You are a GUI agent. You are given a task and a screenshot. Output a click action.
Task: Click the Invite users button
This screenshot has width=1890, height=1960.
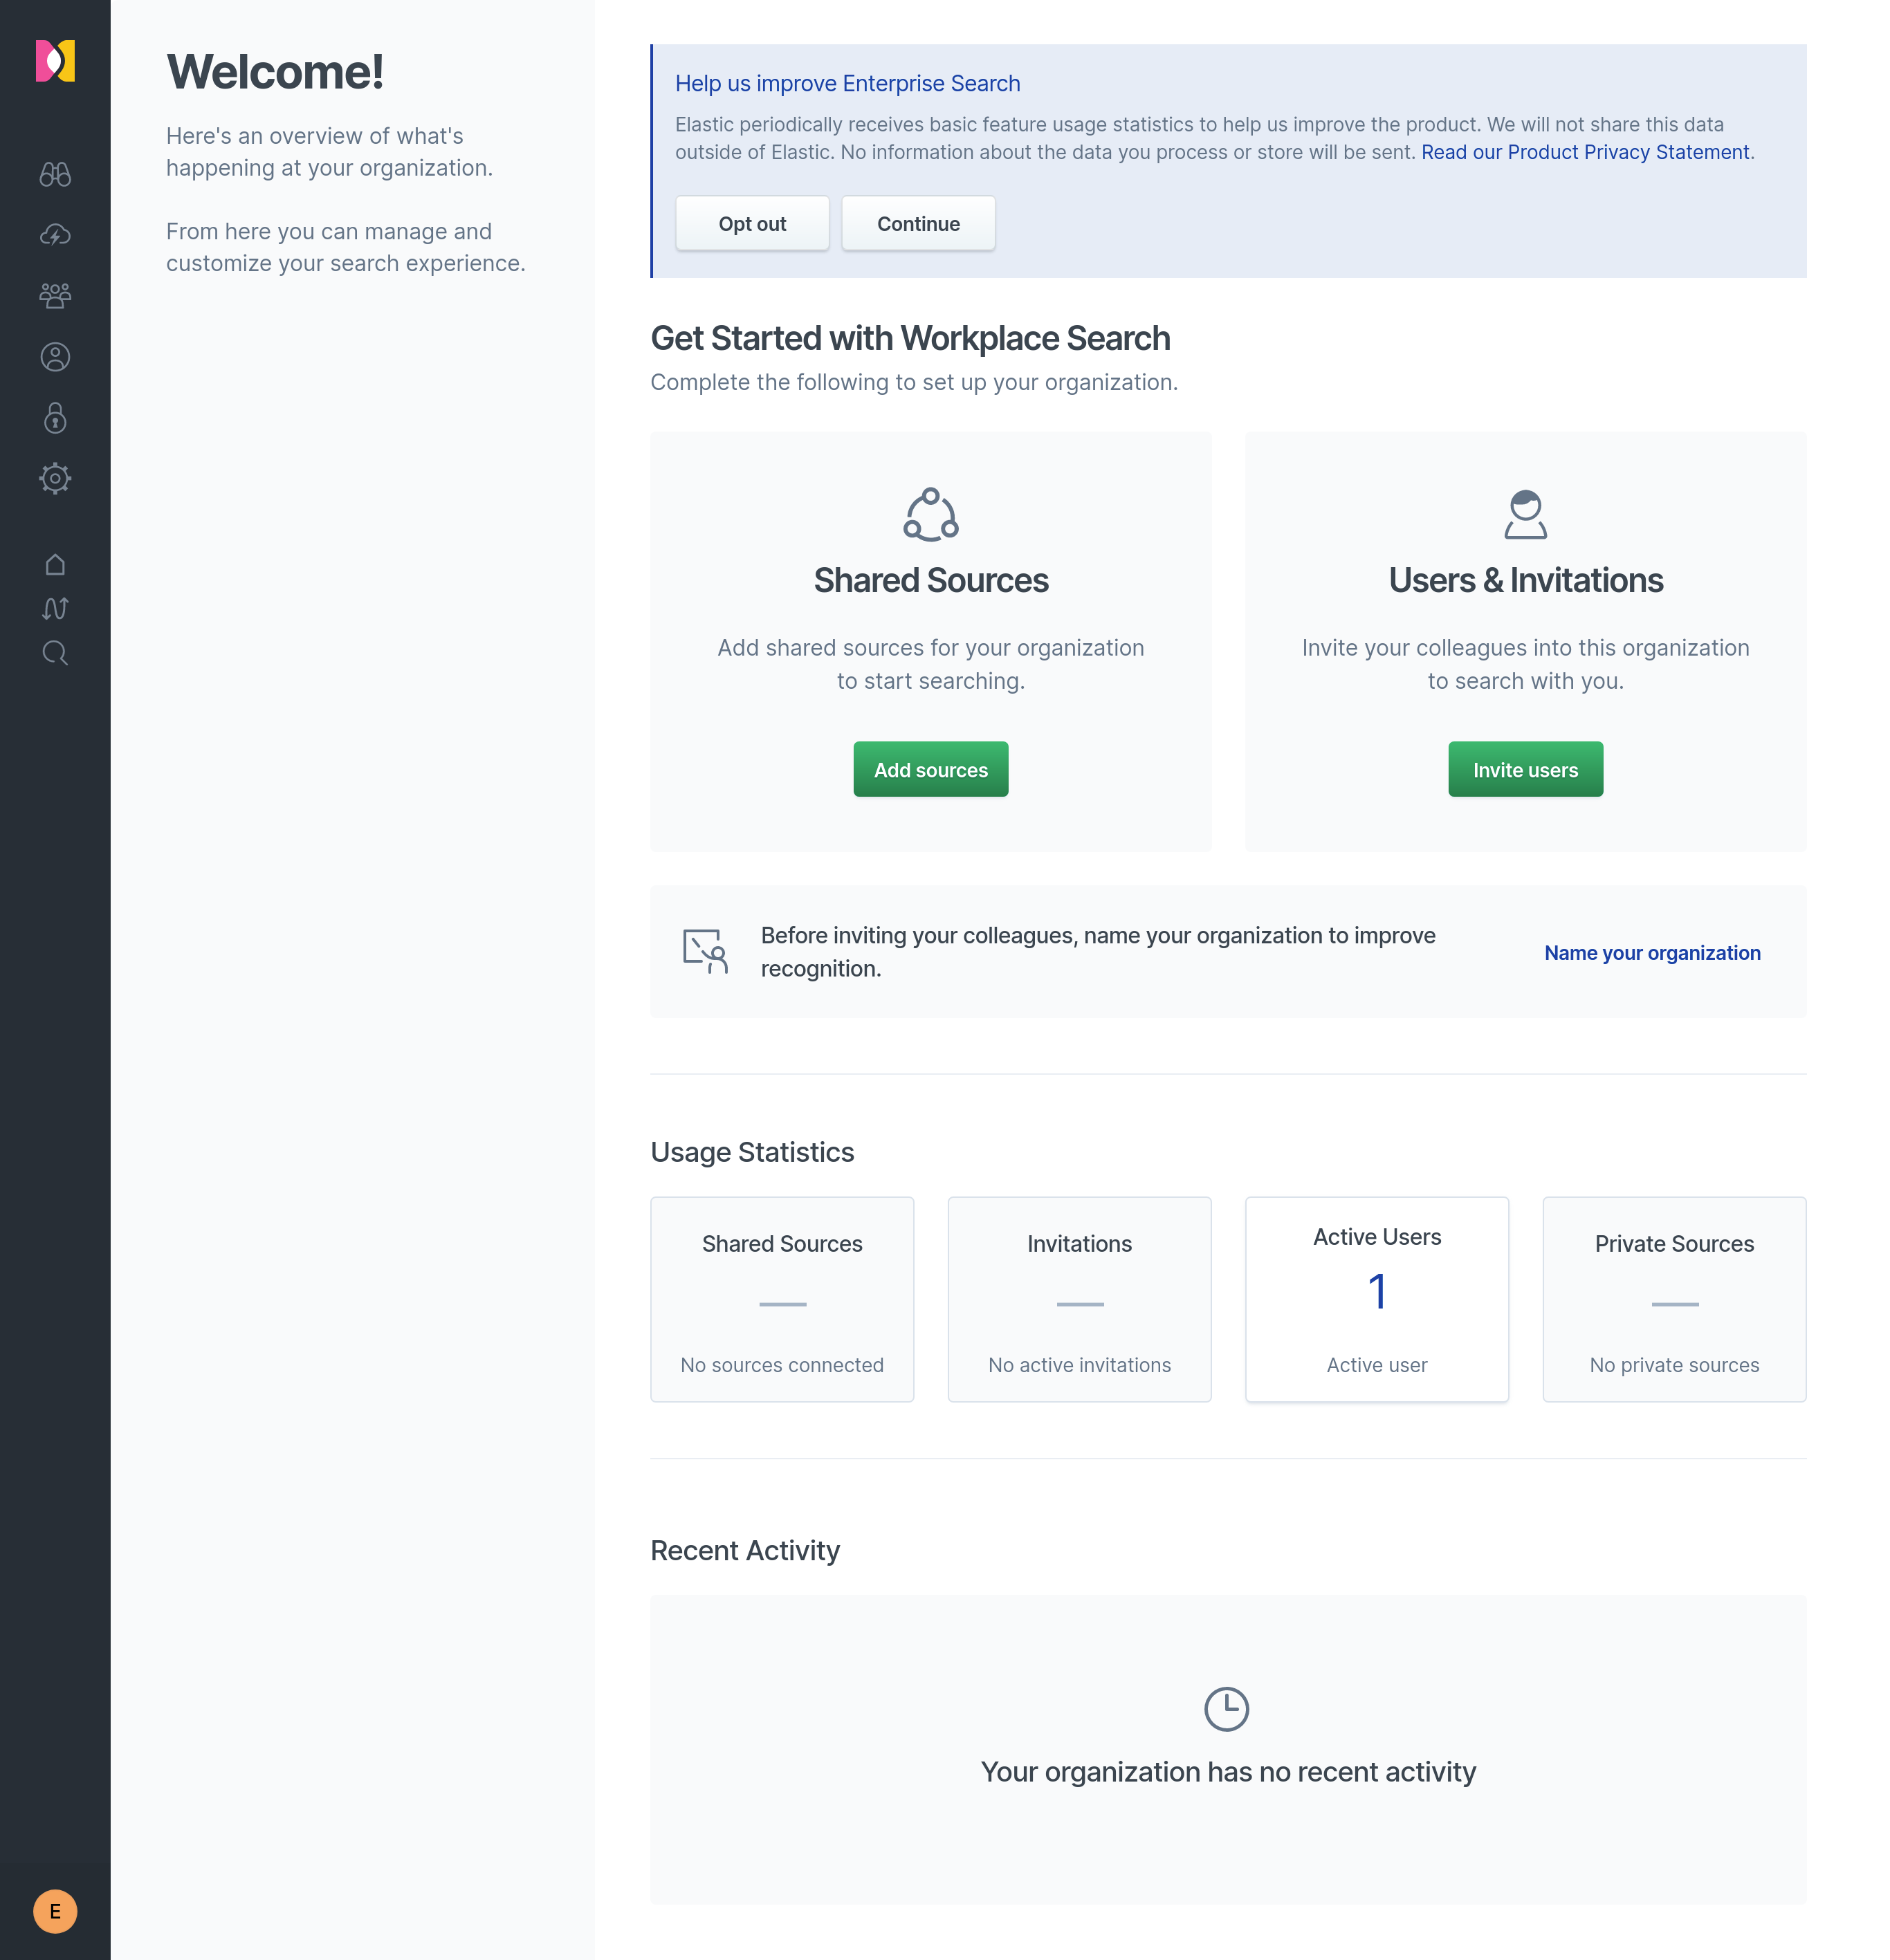tap(1524, 769)
